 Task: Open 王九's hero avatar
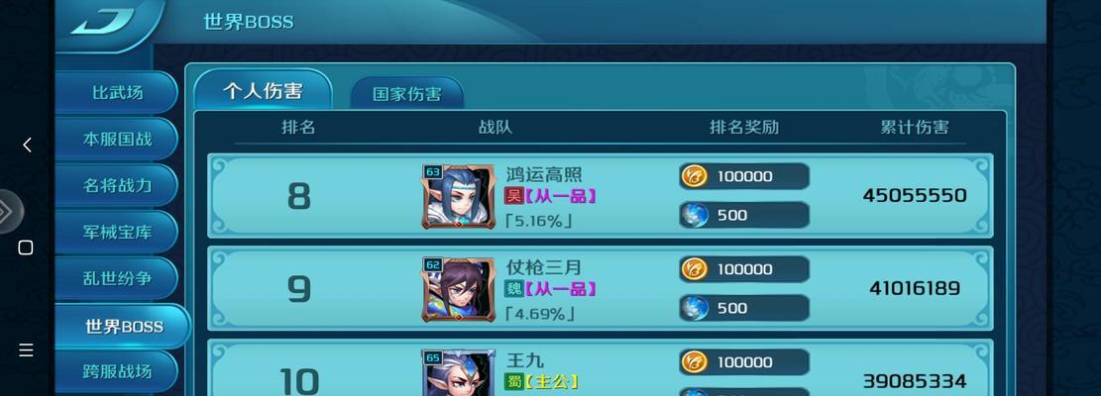click(x=458, y=373)
